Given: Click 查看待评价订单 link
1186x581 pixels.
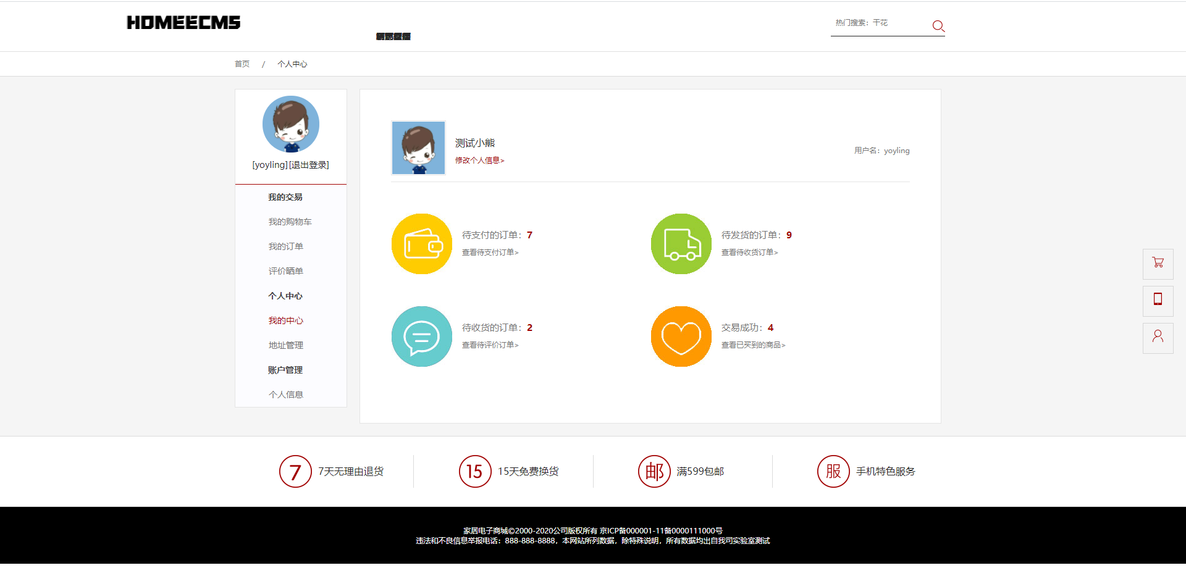Looking at the screenshot, I should [x=490, y=345].
